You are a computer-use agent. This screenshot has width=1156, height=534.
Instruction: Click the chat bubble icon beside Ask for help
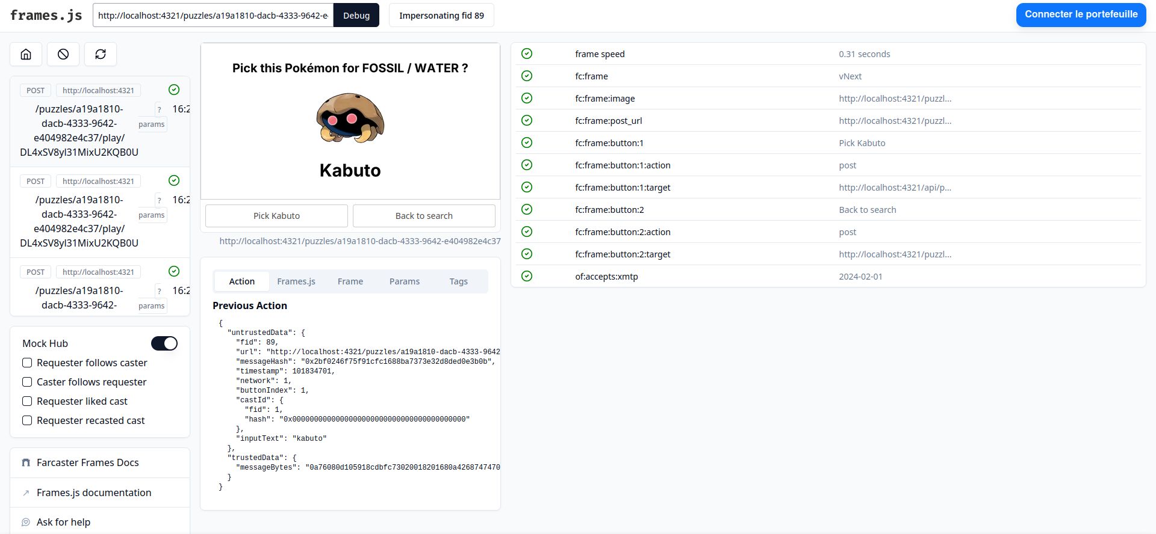[26, 522]
